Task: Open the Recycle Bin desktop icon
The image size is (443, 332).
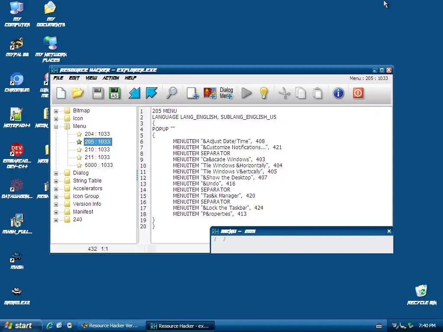Action: tap(421, 295)
